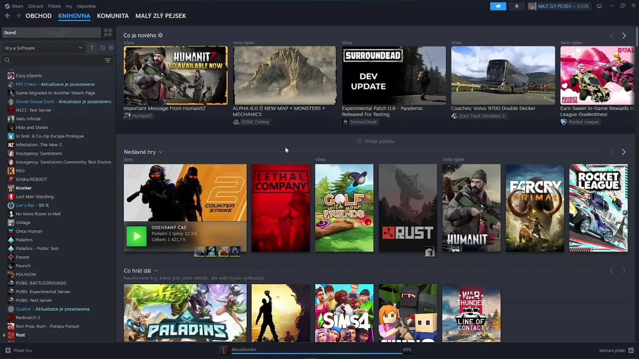Image resolution: width=639 pixels, height=359 pixels.
Task: Open the profile avatar at top right
Action: tap(532, 6)
